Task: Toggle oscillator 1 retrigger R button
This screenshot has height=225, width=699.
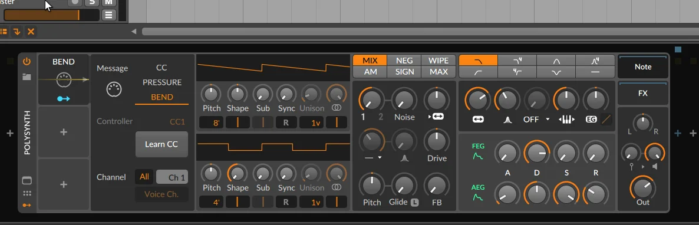Action: click(x=286, y=123)
